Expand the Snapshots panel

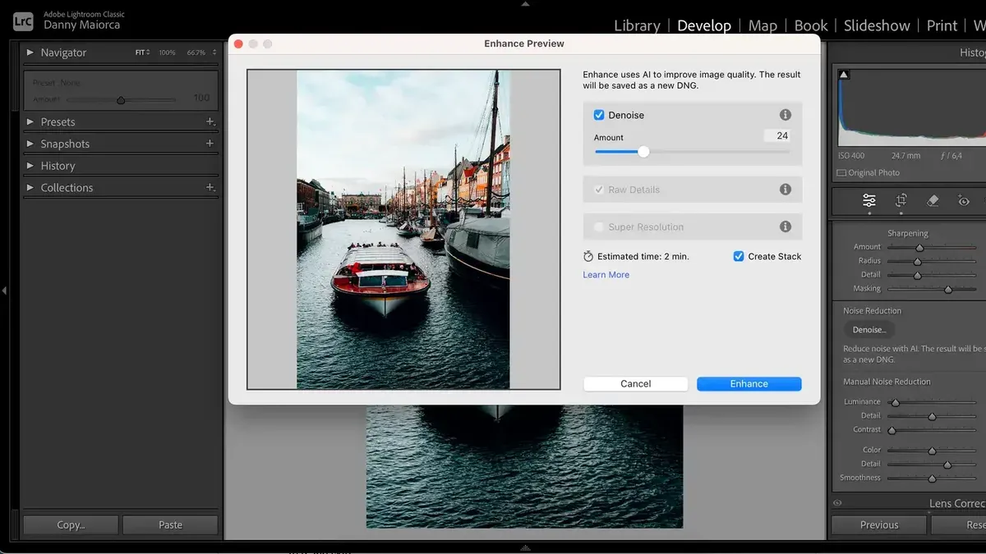(x=30, y=144)
